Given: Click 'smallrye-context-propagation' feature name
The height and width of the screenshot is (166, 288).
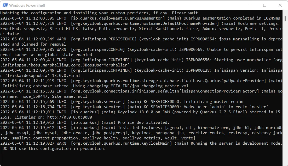Looking at the screenshot, I should click(45, 138).
